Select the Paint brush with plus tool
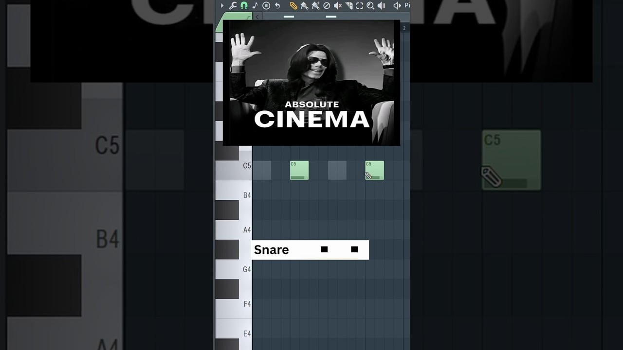 315,6
